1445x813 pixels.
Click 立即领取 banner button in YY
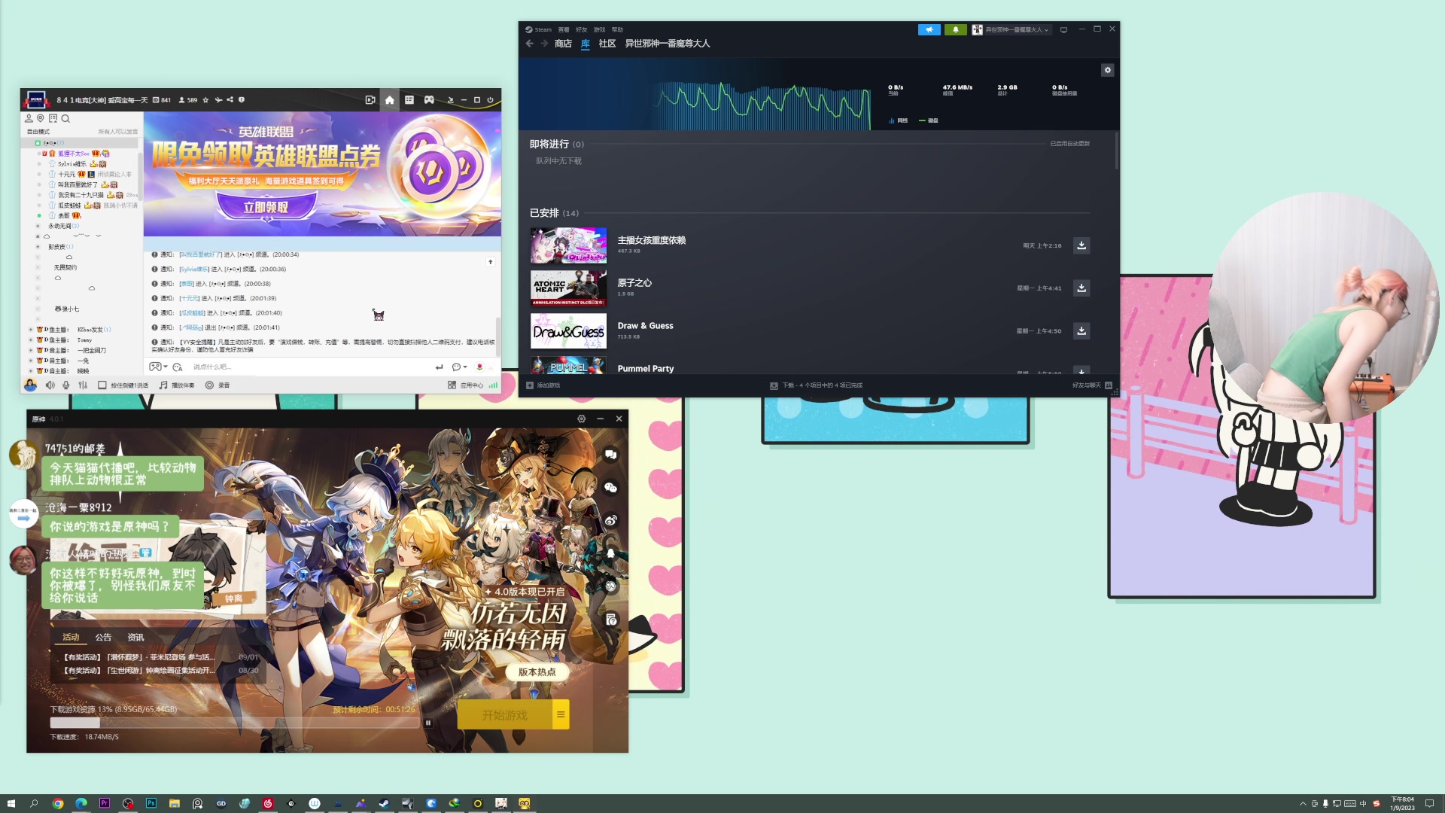click(x=266, y=207)
